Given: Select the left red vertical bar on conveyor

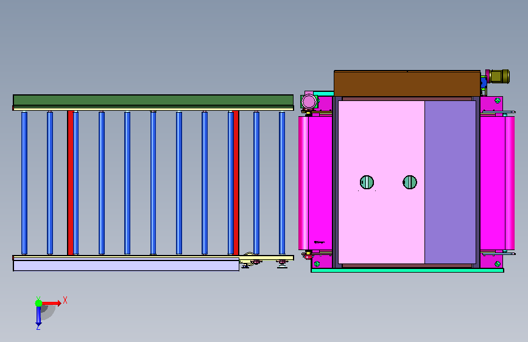Looking at the screenshot, I should point(70,183).
